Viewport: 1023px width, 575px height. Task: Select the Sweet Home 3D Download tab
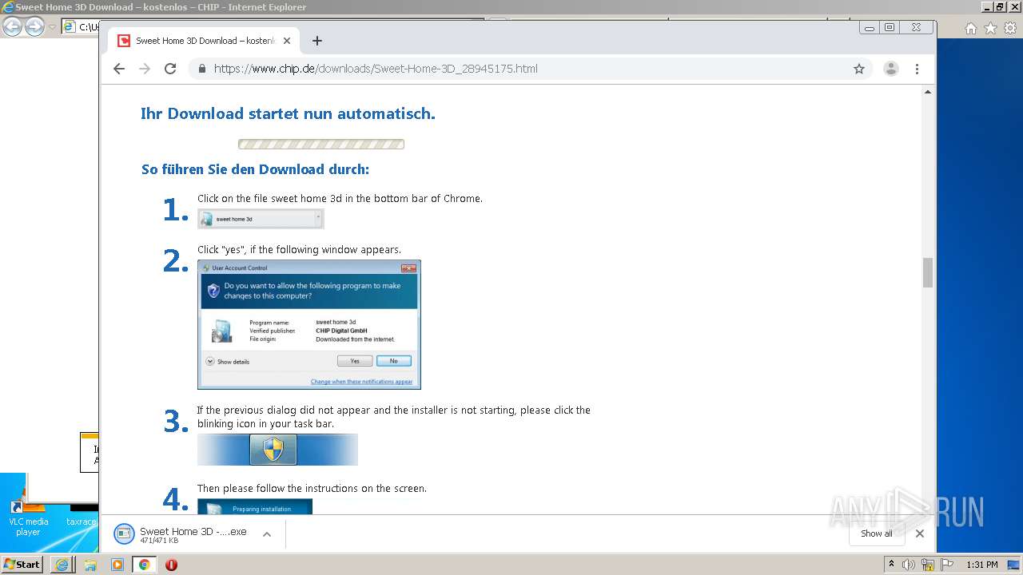[x=203, y=41]
